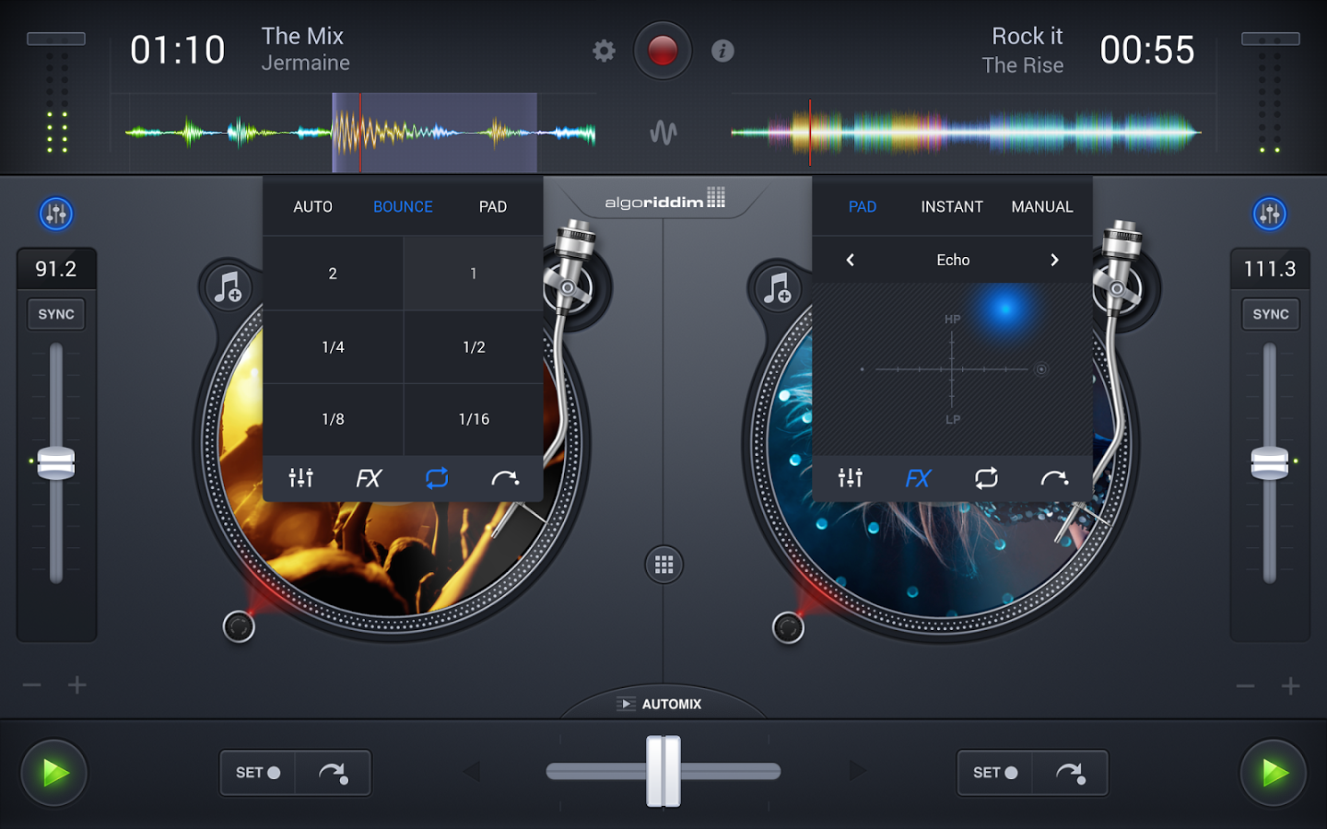Select the EQ sliders icon in the Echo panel
The height and width of the screenshot is (829, 1327).
tap(850, 478)
